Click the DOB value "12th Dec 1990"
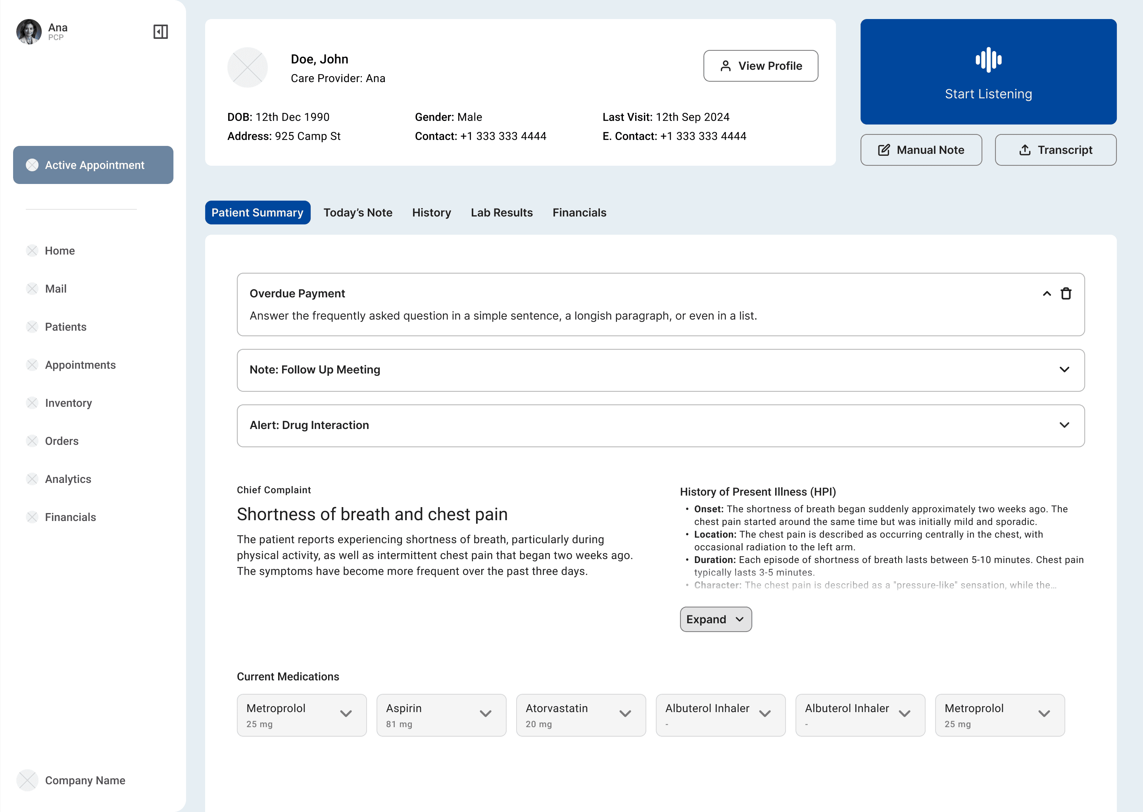1143x812 pixels. (293, 117)
